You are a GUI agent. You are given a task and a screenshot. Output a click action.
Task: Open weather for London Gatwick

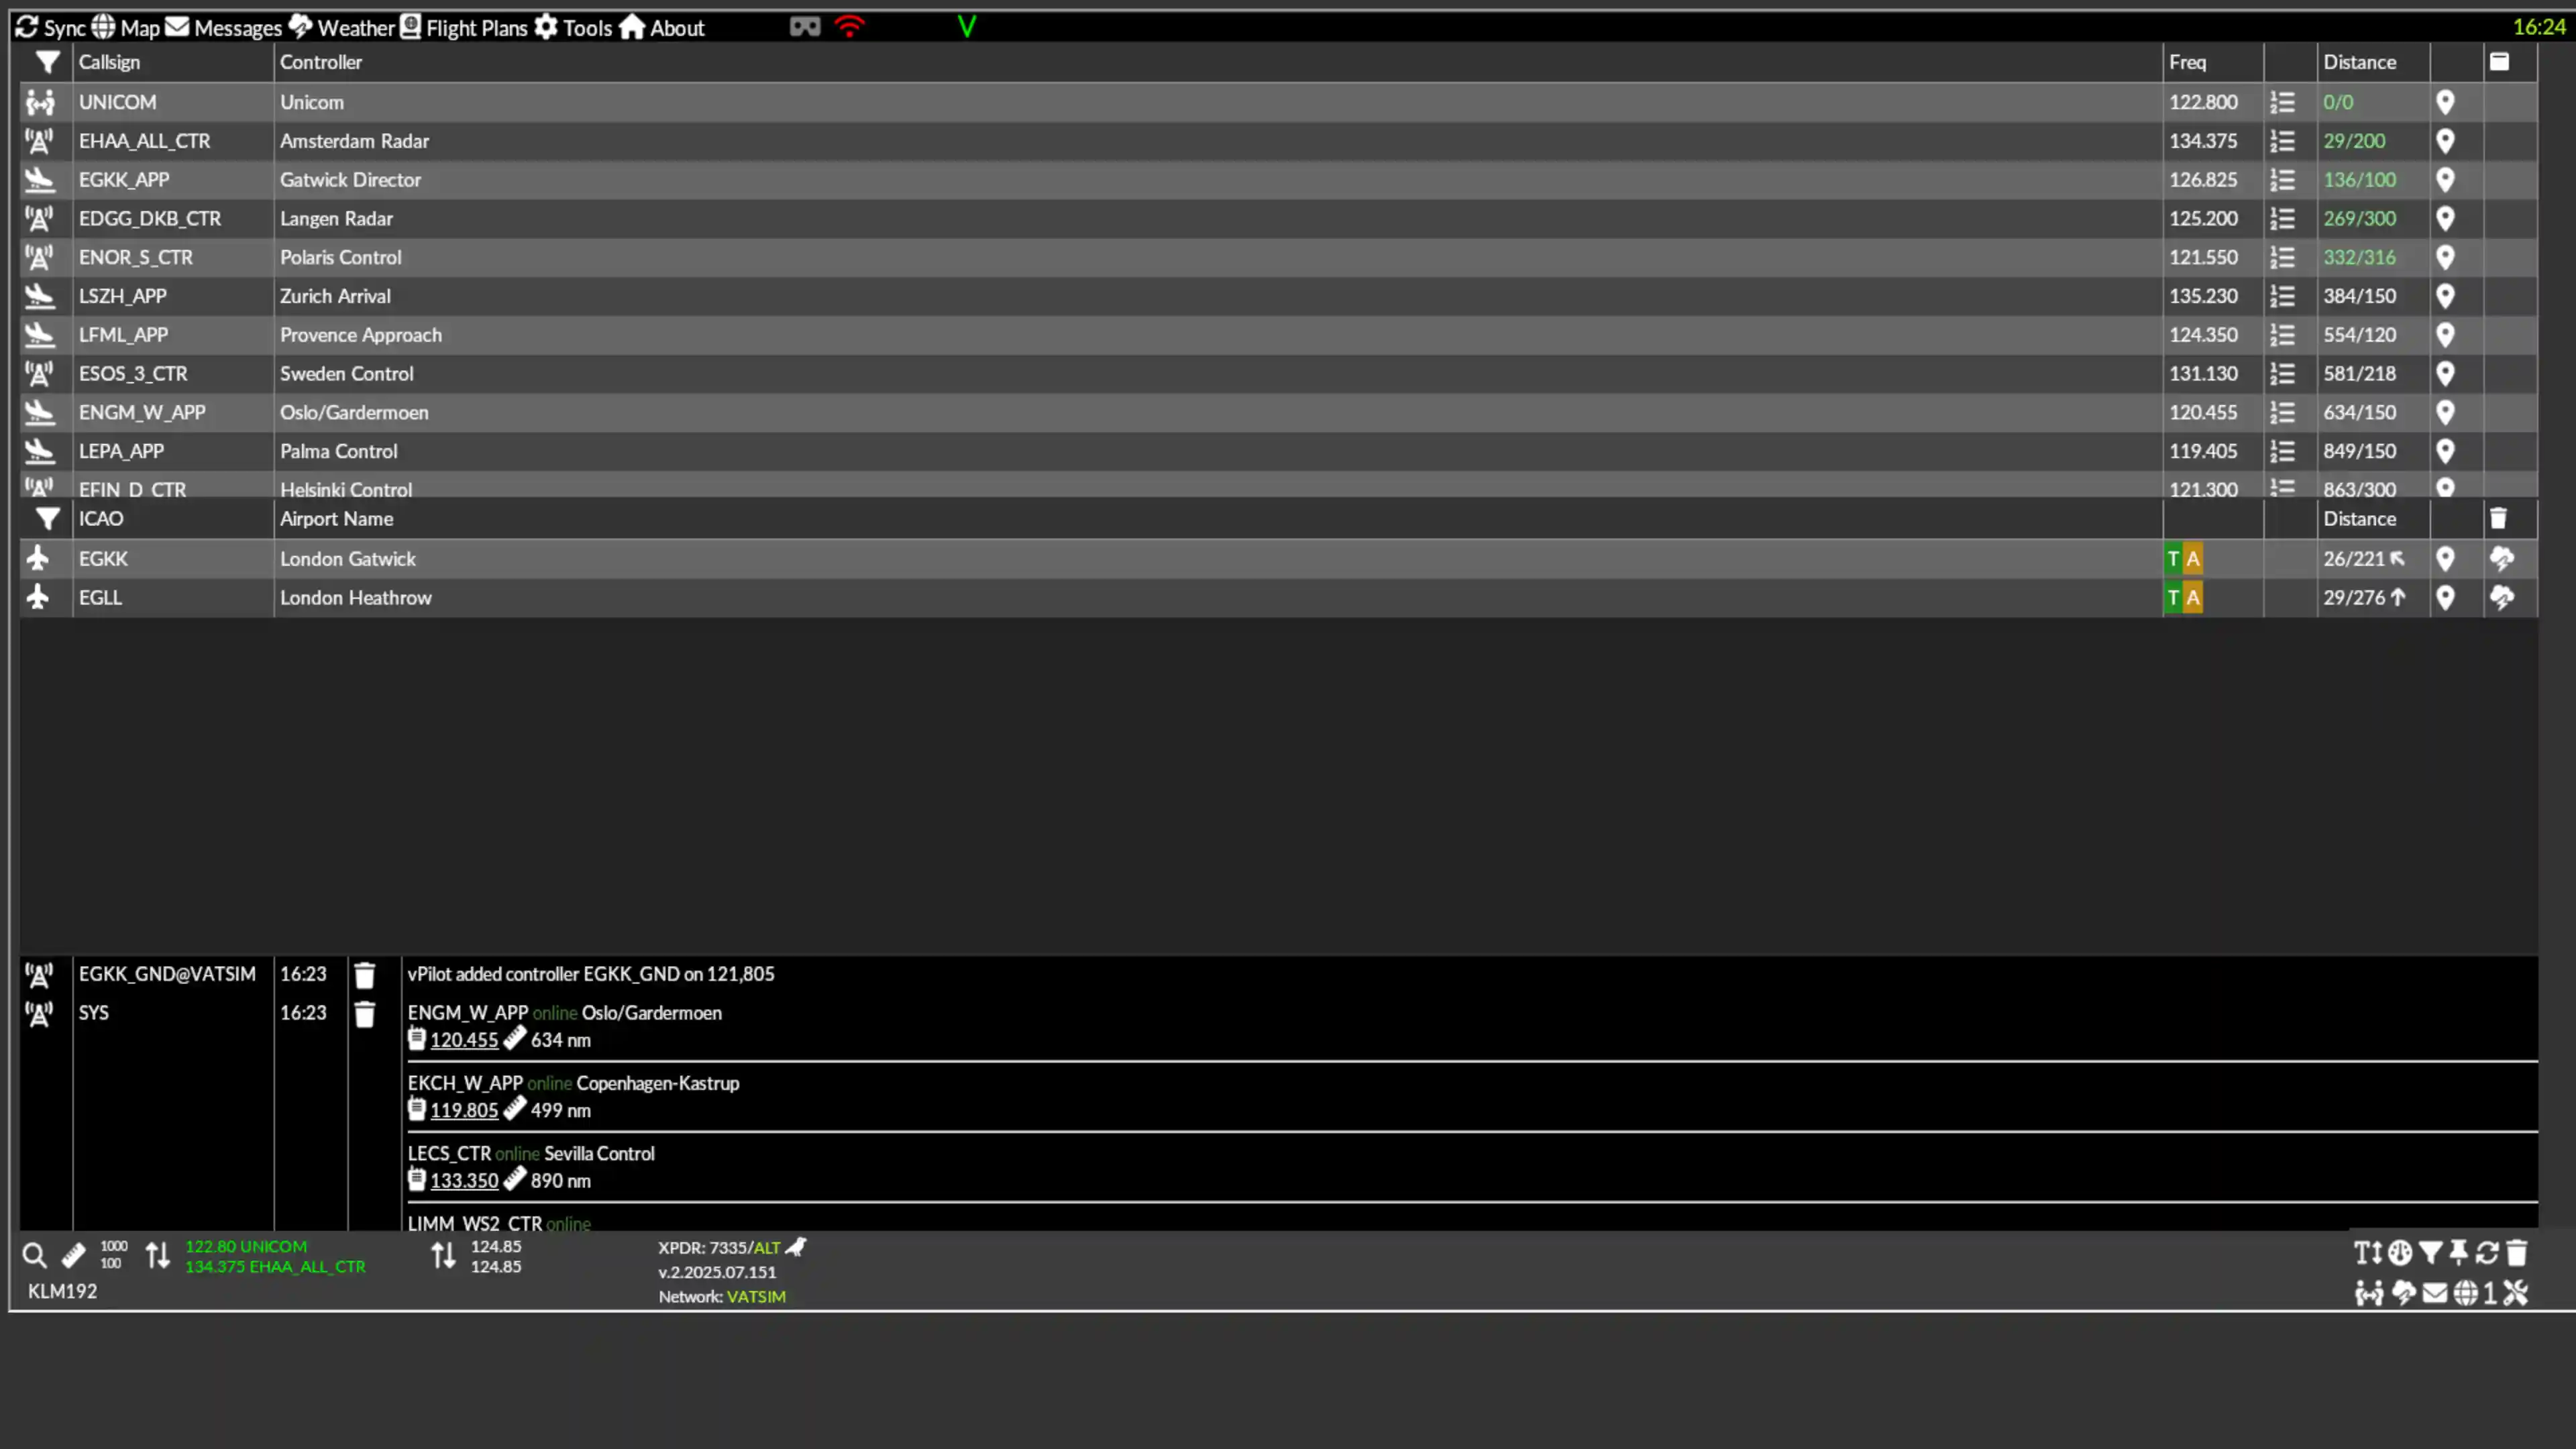[x=2501, y=559]
